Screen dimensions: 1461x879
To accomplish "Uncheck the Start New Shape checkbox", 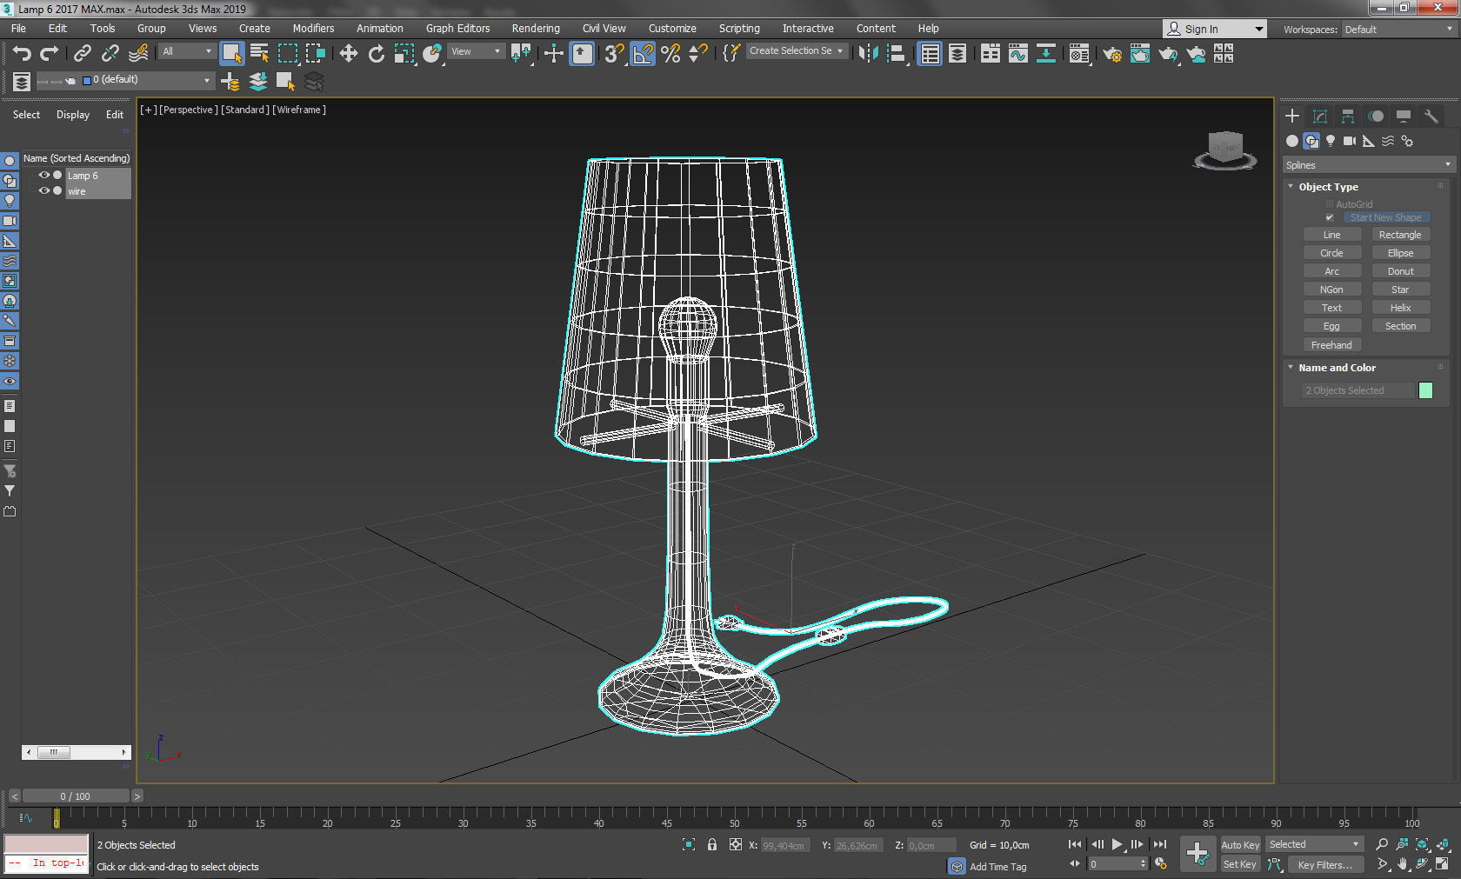I will click(1330, 217).
